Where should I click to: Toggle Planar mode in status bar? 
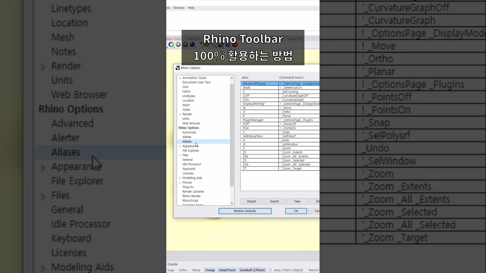coord(196,270)
